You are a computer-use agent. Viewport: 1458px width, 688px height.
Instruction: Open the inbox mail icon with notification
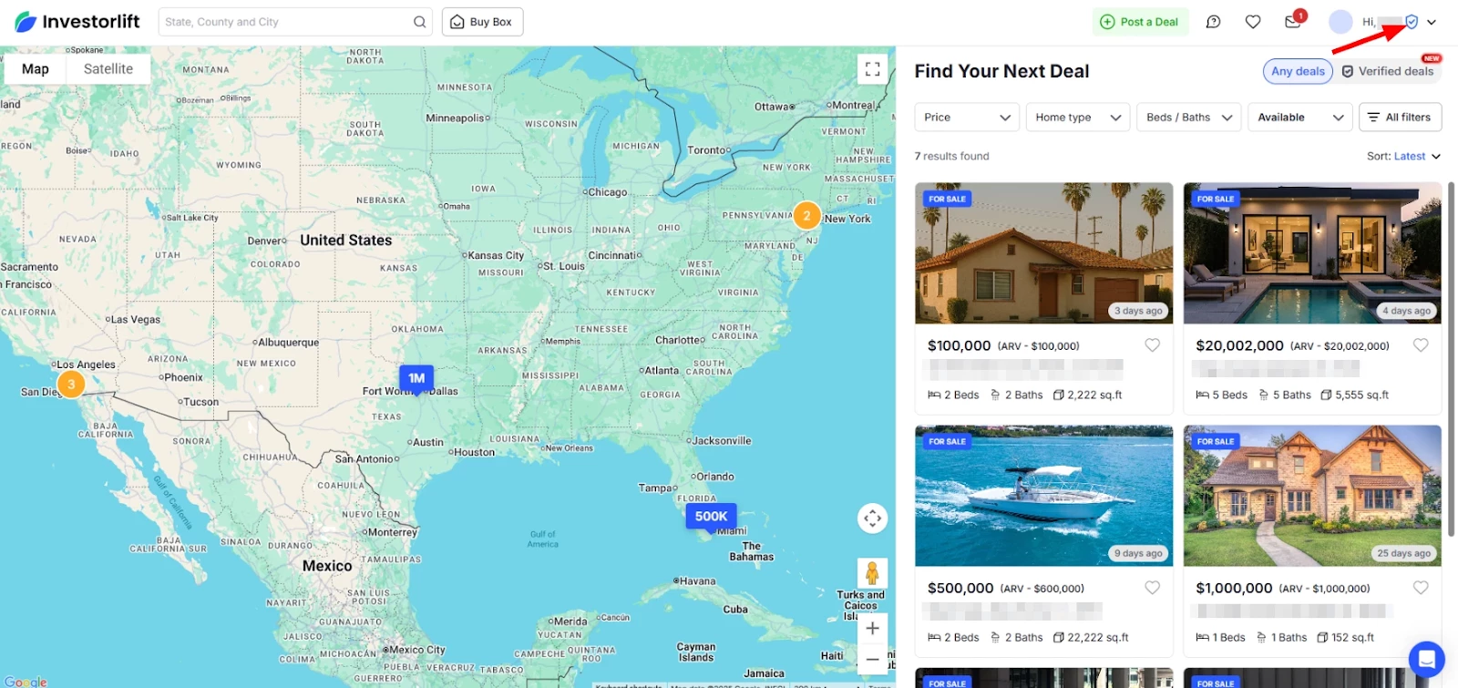(1293, 22)
